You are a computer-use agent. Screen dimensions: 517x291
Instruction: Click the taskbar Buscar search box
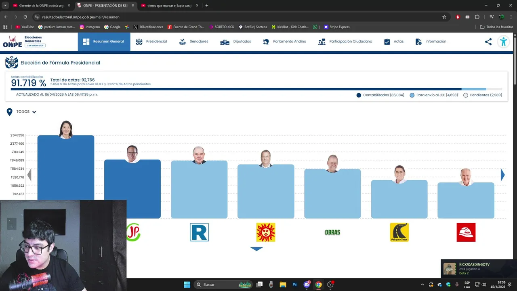click(x=223, y=285)
